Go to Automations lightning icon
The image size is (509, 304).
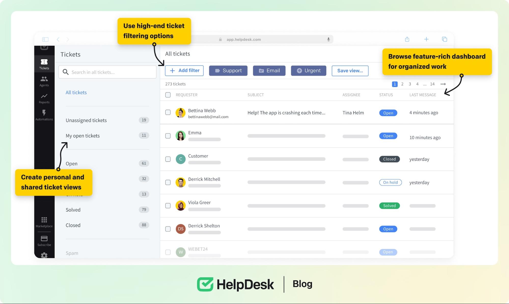[x=44, y=113]
